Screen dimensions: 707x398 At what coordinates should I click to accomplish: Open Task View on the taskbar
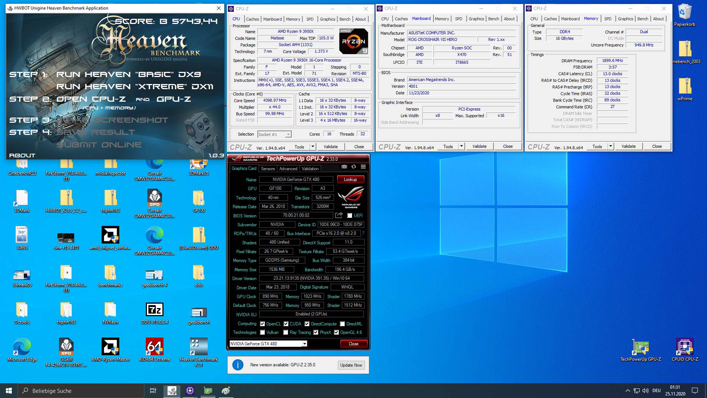[153, 391]
